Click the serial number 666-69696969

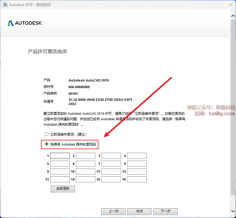[x=79, y=87]
